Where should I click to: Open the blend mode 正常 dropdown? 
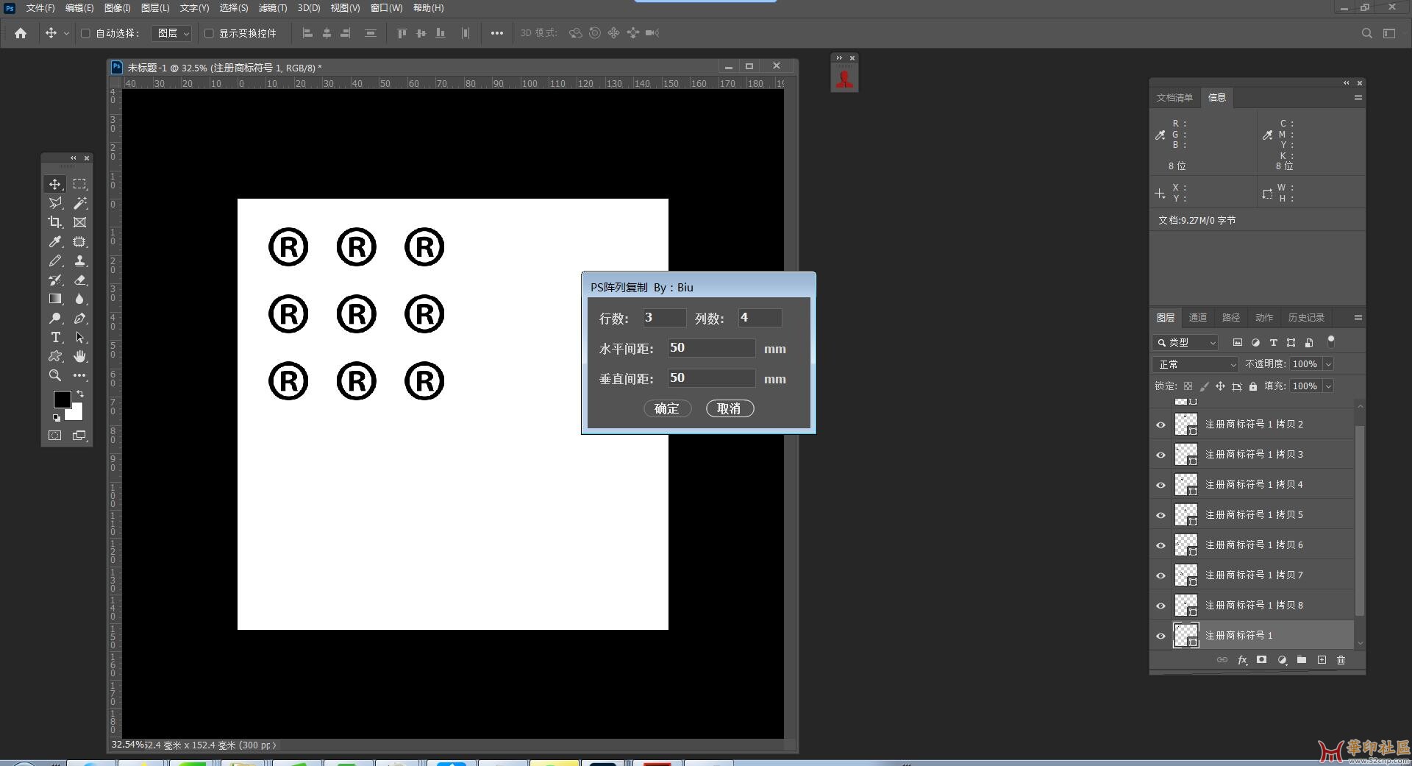1196,364
